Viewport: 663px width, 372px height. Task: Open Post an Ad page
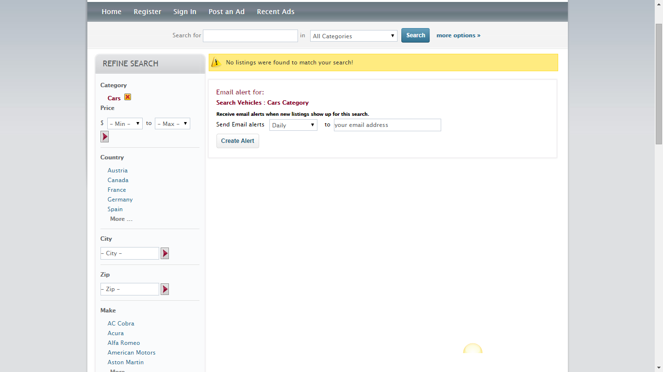coord(227,12)
